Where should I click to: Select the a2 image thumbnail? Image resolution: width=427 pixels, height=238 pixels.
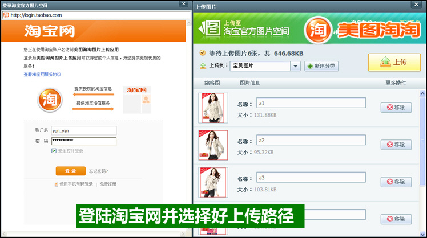[x=213, y=145]
